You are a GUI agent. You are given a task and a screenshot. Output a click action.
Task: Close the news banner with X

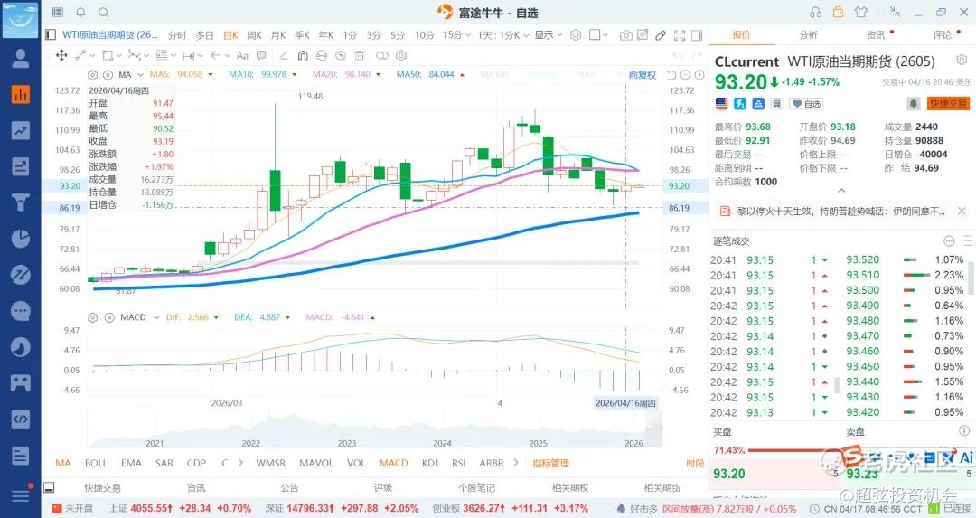[962, 211]
